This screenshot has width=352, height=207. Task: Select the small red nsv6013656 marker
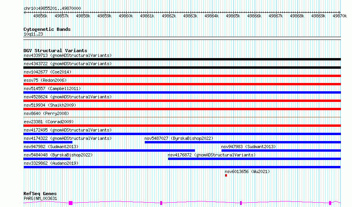(226, 175)
